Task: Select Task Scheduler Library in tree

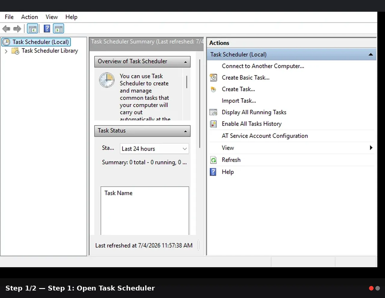Action: pyautogui.click(x=50, y=51)
